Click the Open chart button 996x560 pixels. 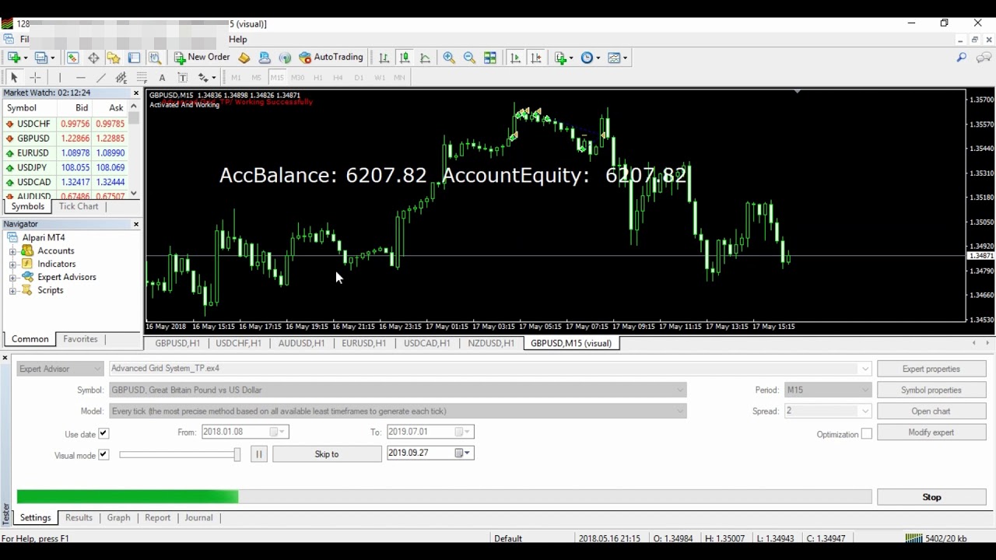931,411
